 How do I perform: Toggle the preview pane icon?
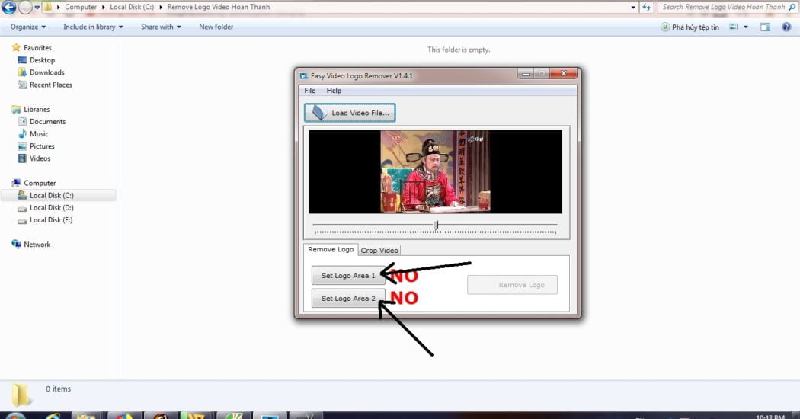765,27
